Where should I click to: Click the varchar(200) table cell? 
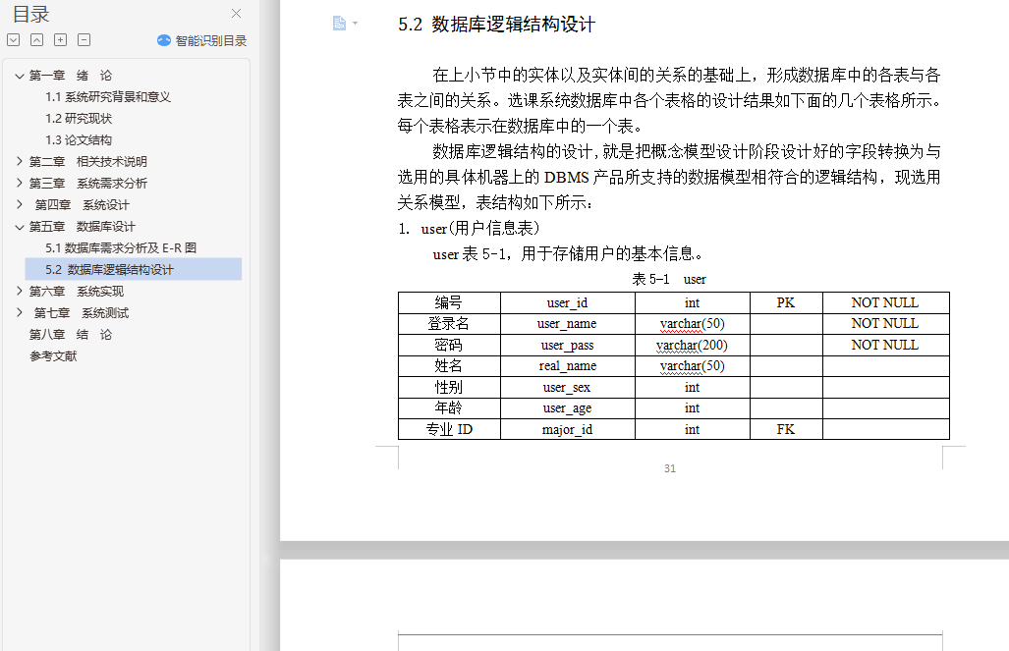[x=693, y=345]
